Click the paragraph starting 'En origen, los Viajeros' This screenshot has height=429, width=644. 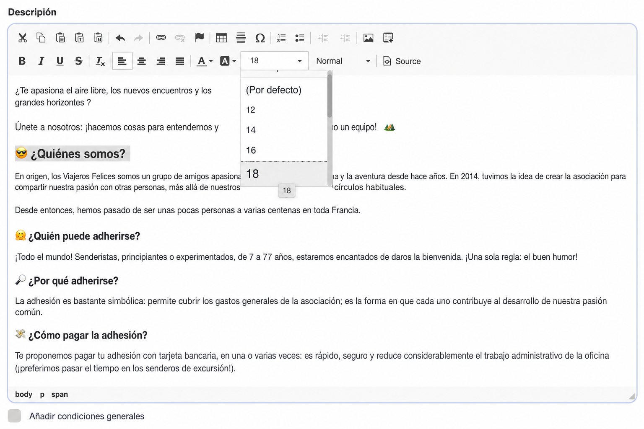[x=320, y=182]
